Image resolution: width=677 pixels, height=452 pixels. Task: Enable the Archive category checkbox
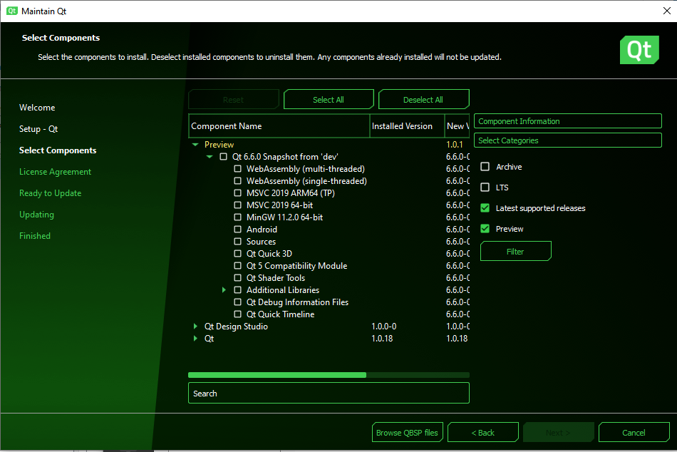click(485, 167)
